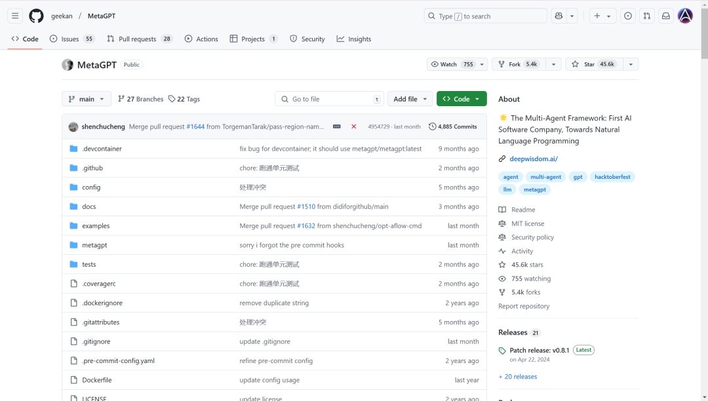Screen dimensions: 708x401
Task: Open the Dockerfile file
Action: (96, 380)
